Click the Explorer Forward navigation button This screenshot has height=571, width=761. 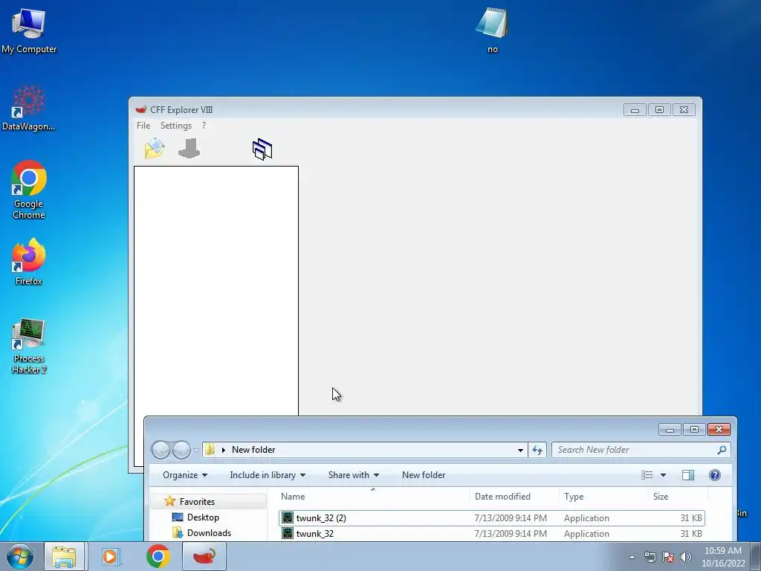(x=181, y=450)
